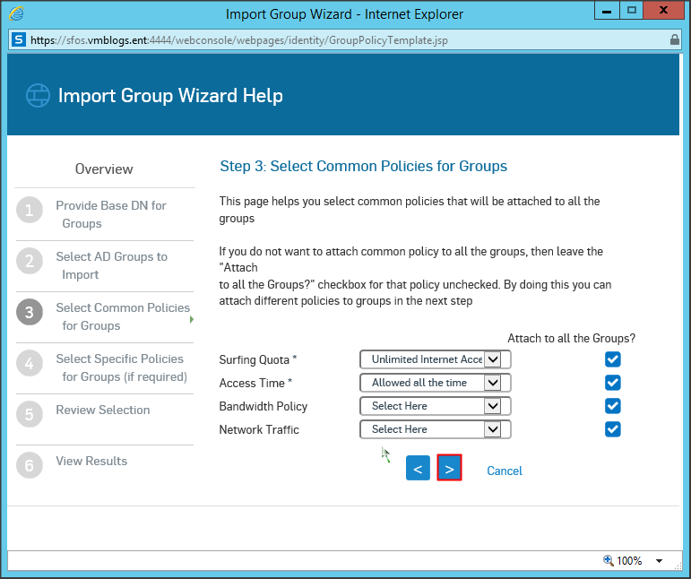Screen dimensions: 691x579
Task: Click the Sophos site favicon in address bar
Action: click(18, 39)
